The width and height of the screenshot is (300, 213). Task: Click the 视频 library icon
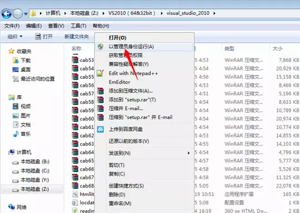pos(16,106)
